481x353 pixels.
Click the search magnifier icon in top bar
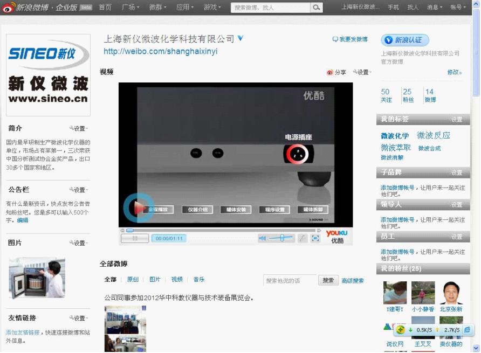click(x=317, y=8)
